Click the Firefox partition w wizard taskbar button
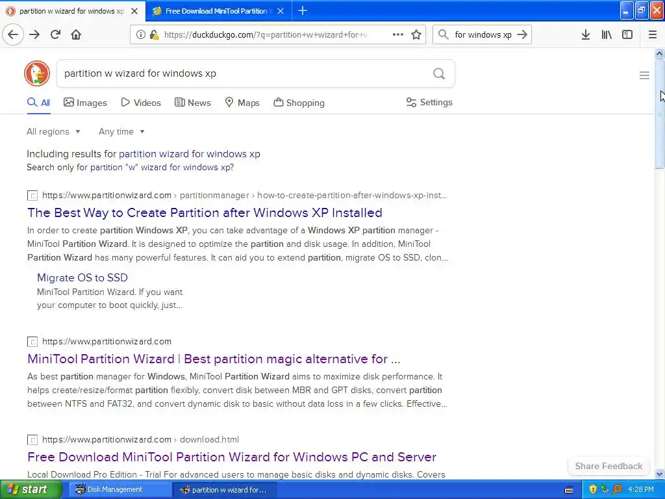This screenshot has width=665, height=499. tap(225, 490)
